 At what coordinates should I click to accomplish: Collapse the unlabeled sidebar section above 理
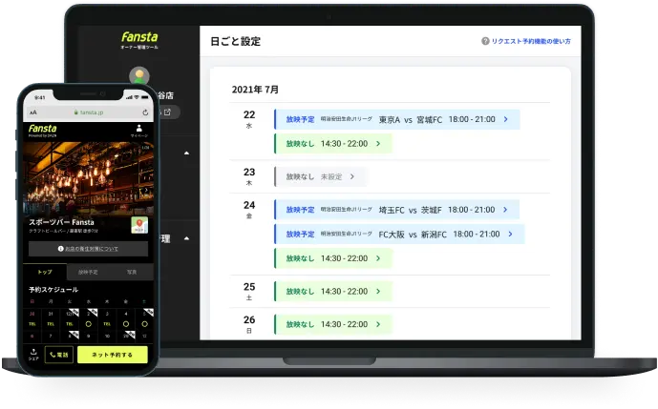(x=186, y=153)
